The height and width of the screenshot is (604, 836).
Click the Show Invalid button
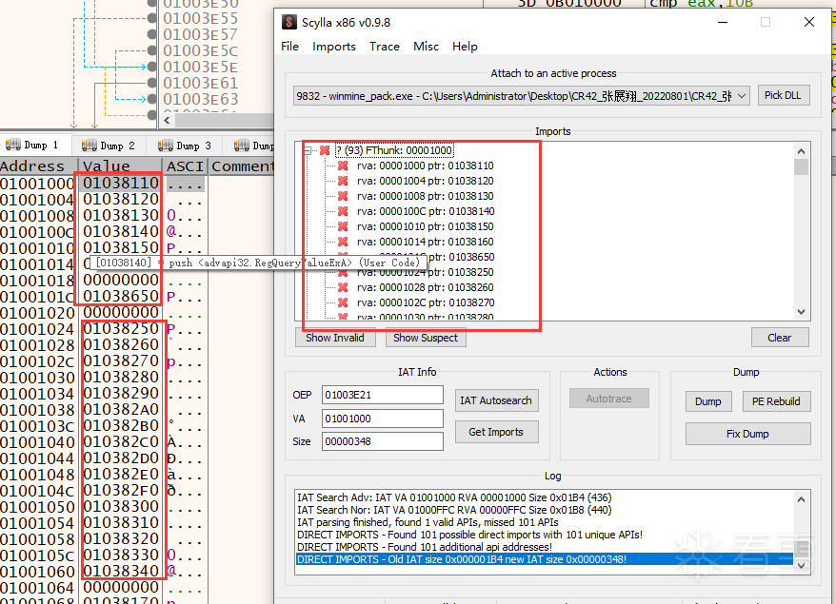click(335, 338)
